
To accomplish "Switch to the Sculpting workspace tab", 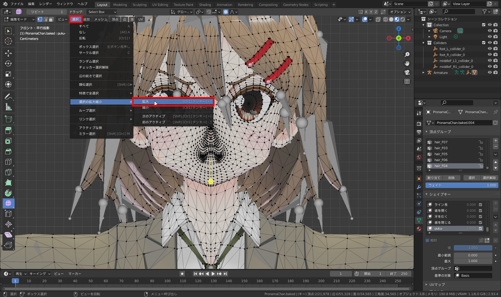I will [140, 5].
